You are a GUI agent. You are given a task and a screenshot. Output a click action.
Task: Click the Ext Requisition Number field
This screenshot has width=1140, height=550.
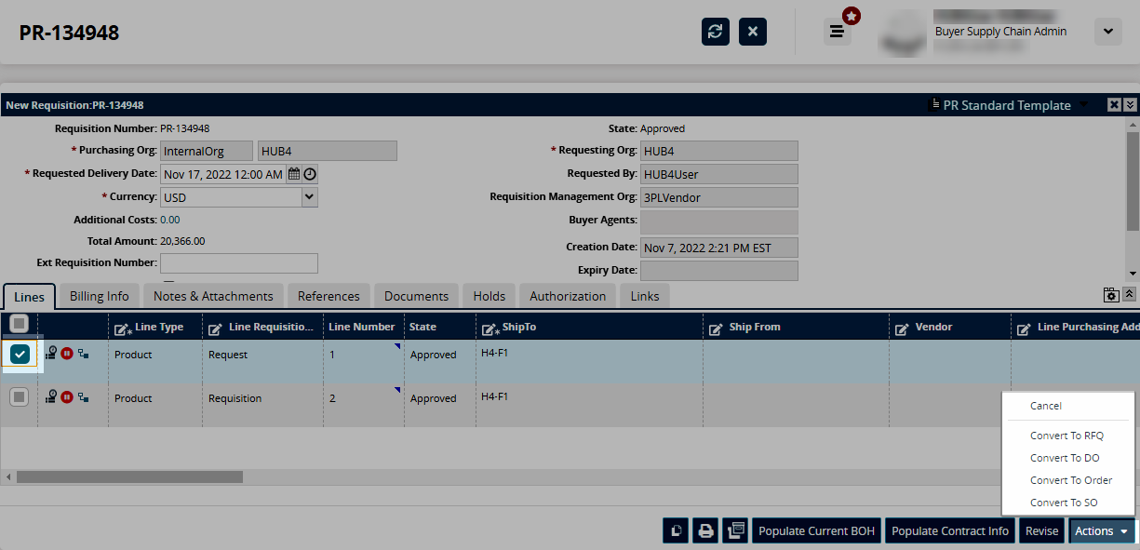[239, 262]
